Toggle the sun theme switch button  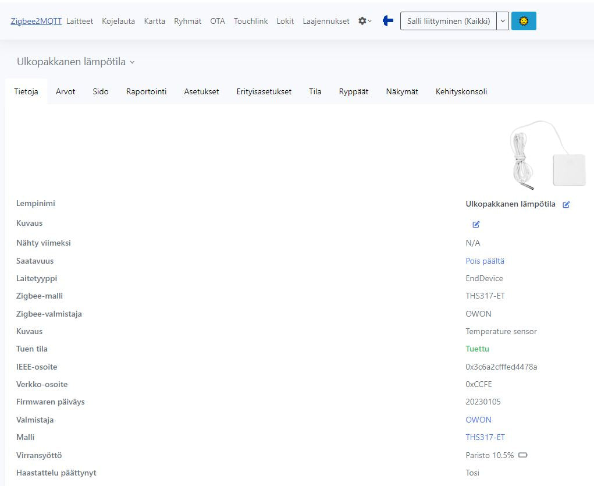coord(524,21)
